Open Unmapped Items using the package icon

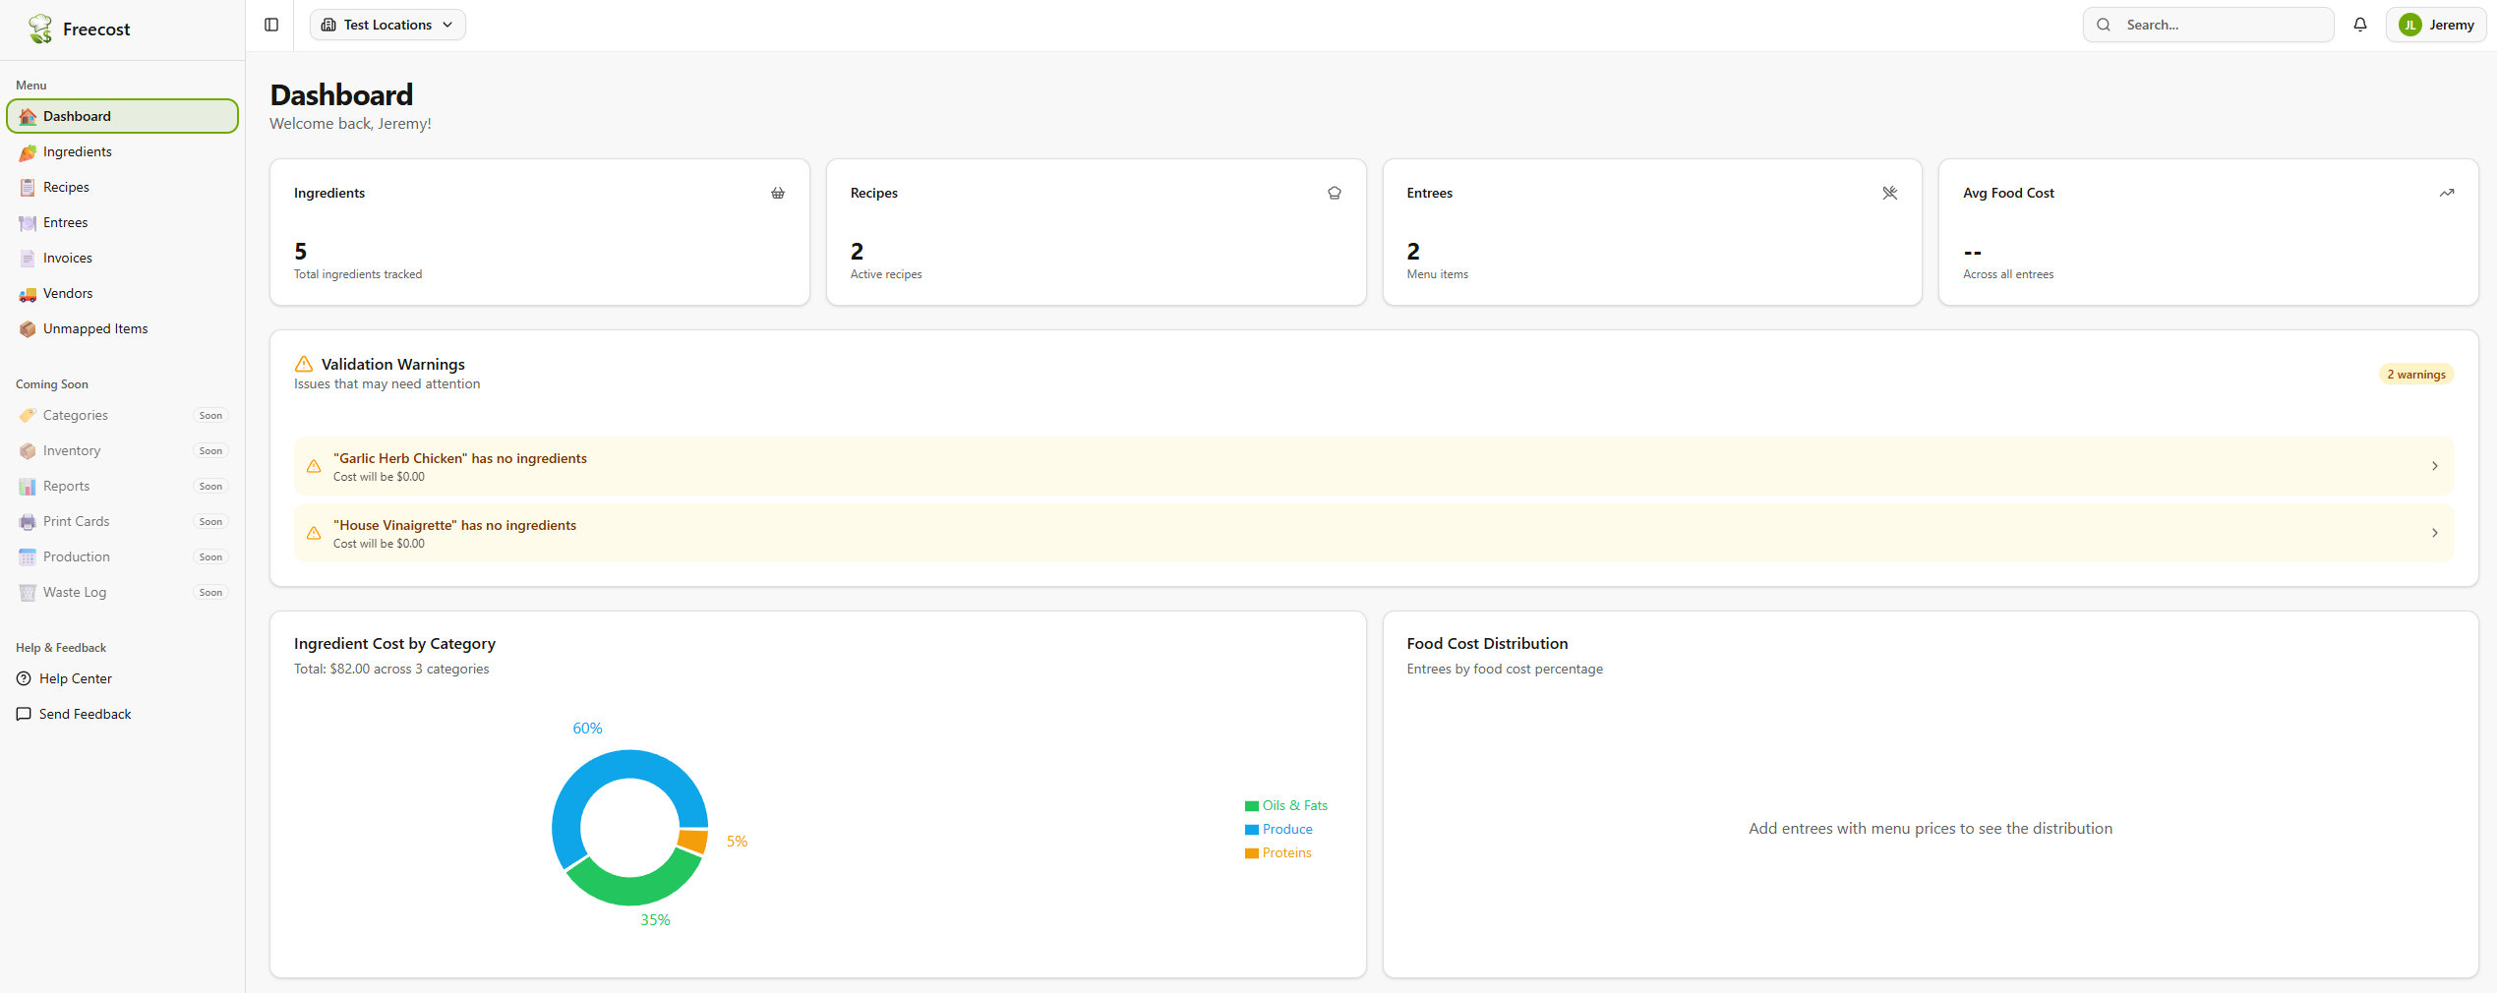[x=28, y=328]
